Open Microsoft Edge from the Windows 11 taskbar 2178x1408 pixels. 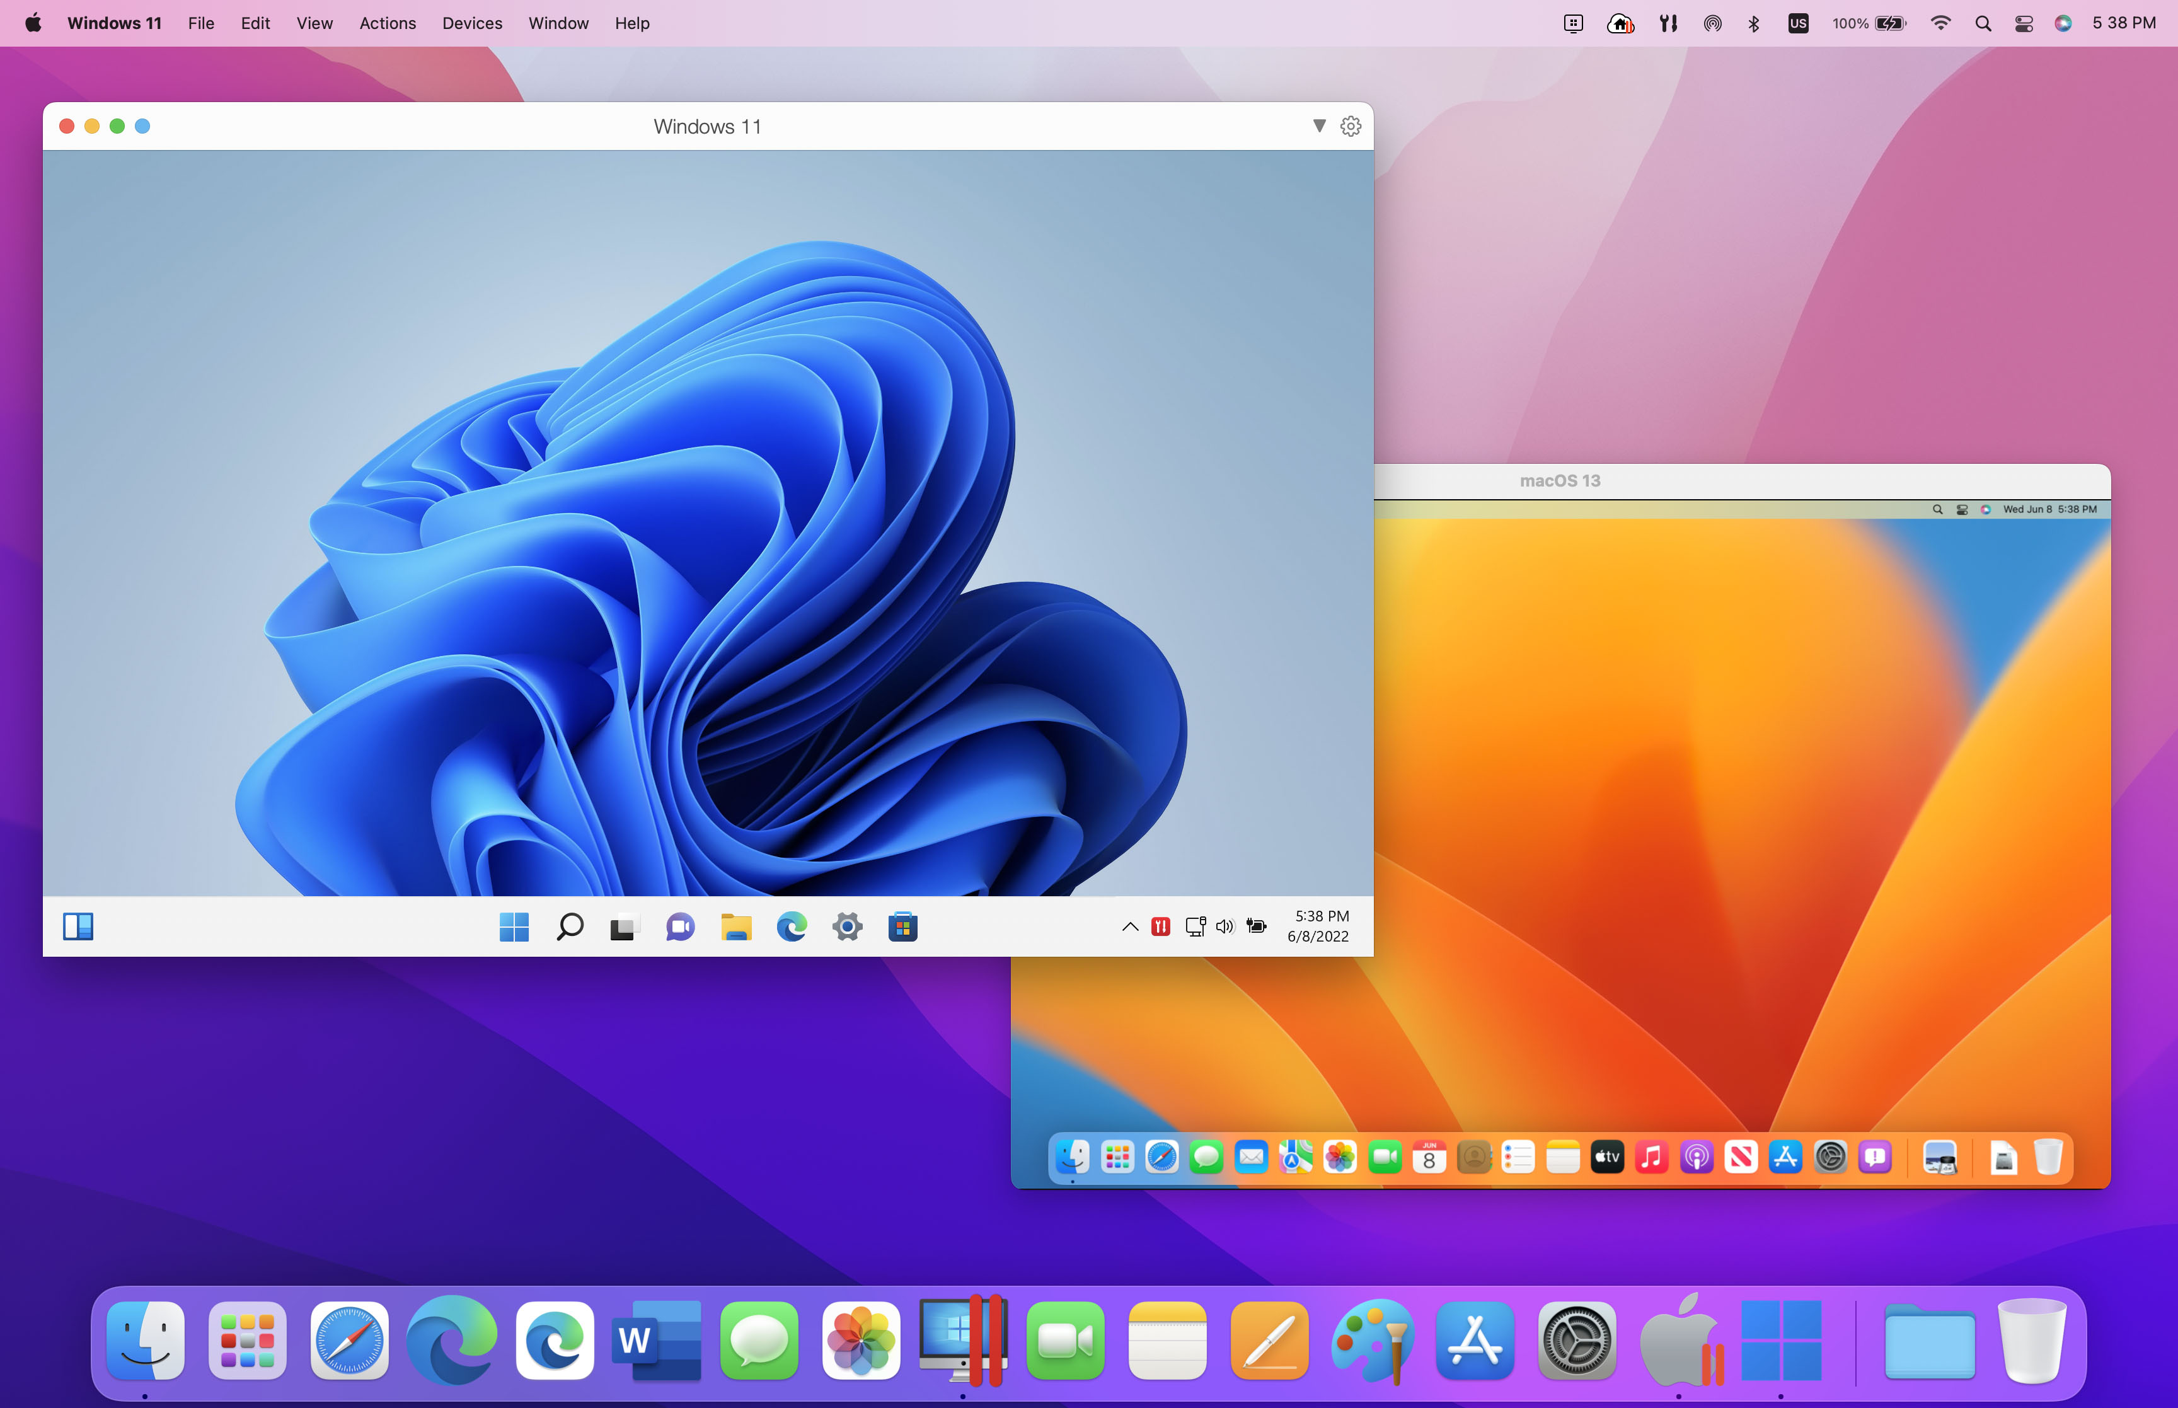792,926
